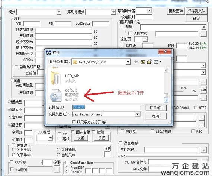Select the 自动关MU radio button

click(x=58, y=154)
